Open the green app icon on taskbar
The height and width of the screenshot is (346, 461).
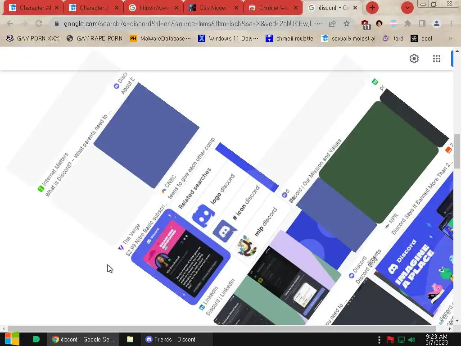[36, 339]
